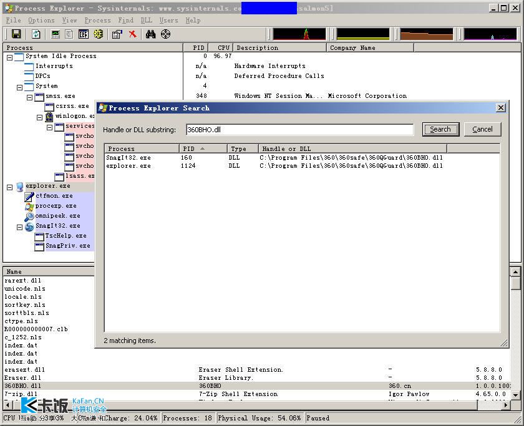Open the Options menu
This screenshot has width=524, height=426.
tap(41, 20)
